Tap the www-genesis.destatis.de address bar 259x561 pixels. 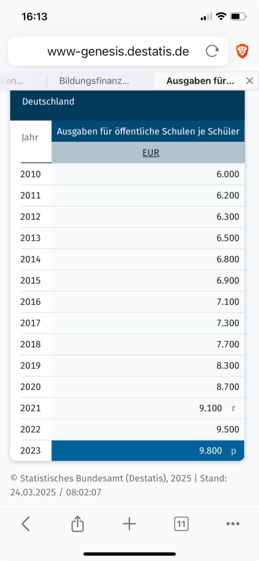(x=118, y=51)
